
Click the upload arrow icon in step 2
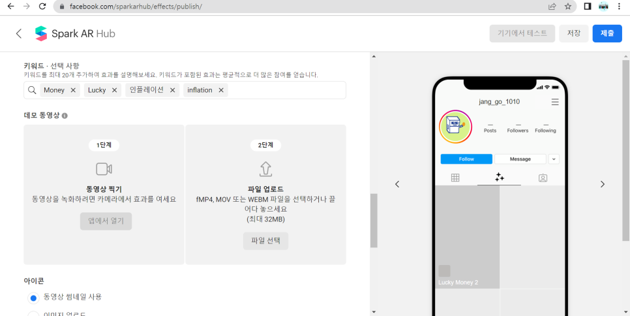pos(265,169)
